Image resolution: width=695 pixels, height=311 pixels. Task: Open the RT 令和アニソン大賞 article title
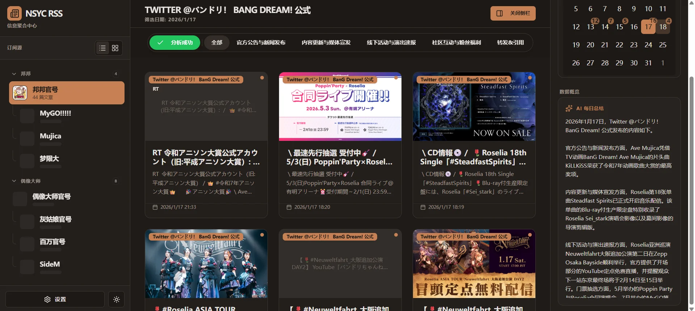point(206,157)
